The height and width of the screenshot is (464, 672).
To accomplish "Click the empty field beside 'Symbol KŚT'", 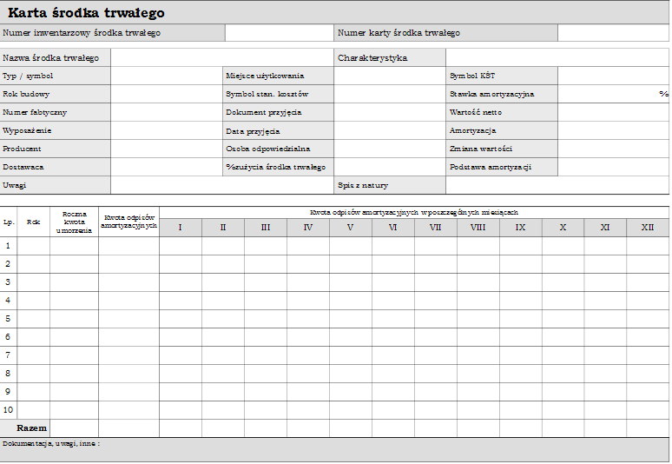I will tap(613, 76).
